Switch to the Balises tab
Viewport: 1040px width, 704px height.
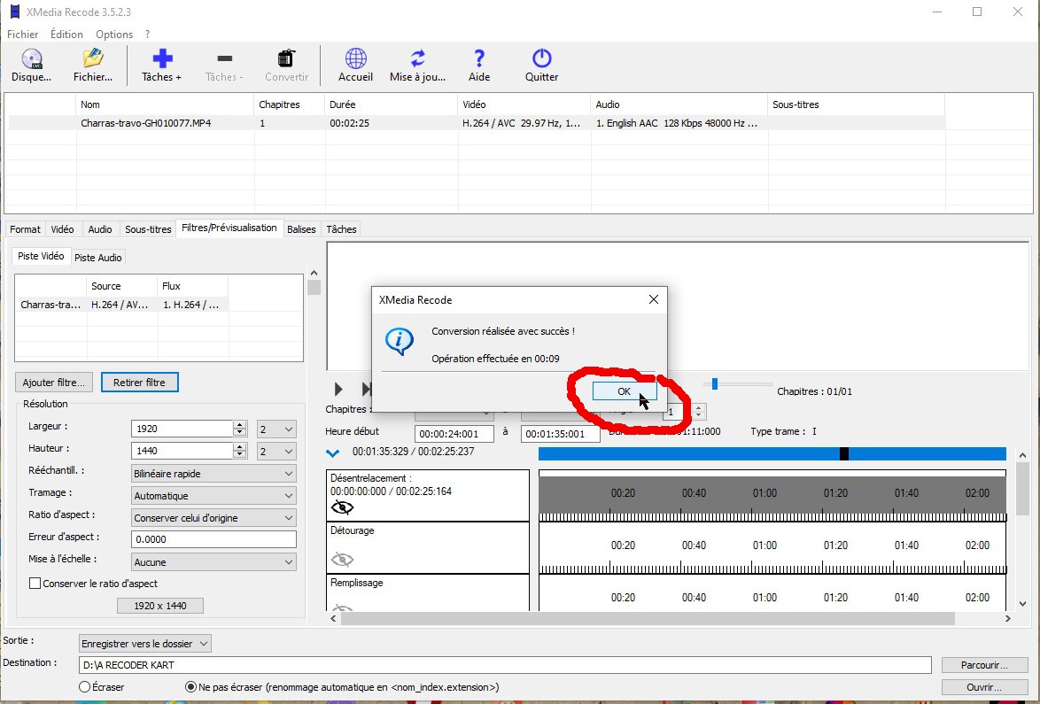click(x=301, y=228)
